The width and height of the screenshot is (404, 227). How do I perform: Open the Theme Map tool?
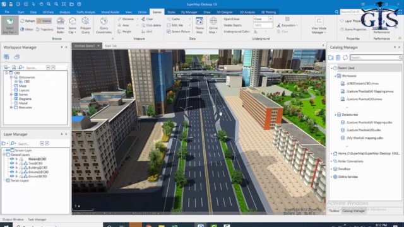click(199, 25)
